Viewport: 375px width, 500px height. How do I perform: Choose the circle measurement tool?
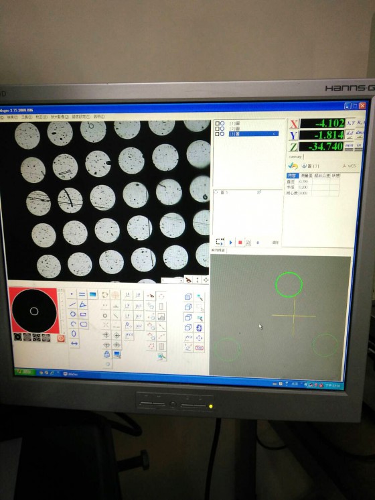[x=73, y=314]
